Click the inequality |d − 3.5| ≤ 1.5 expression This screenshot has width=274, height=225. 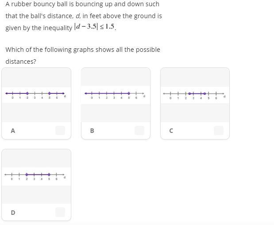[x=95, y=27]
